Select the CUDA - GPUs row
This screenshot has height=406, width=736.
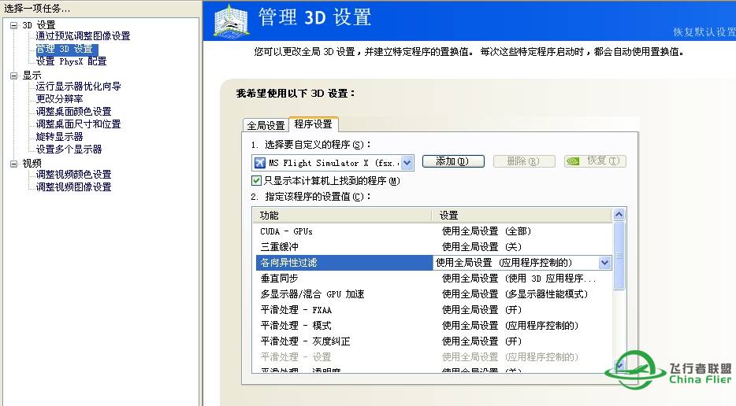433,231
